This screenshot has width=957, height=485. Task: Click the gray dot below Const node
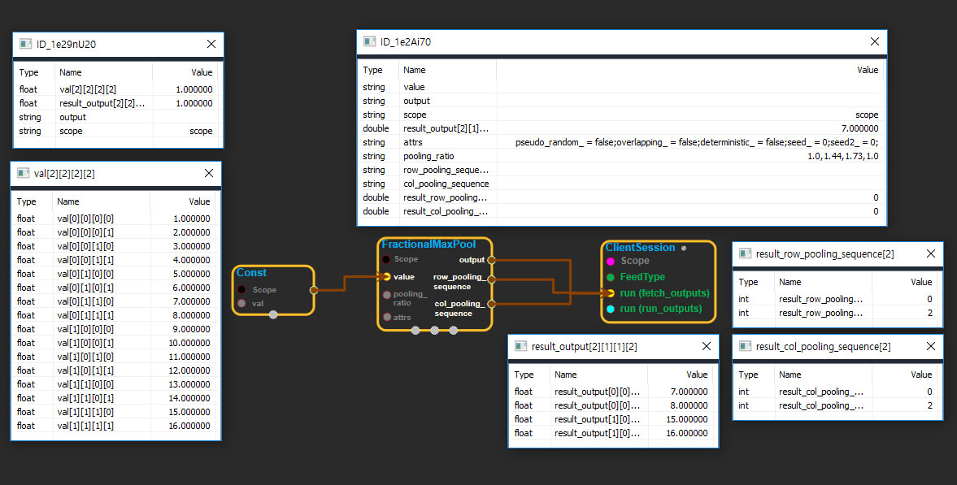pyautogui.click(x=273, y=314)
